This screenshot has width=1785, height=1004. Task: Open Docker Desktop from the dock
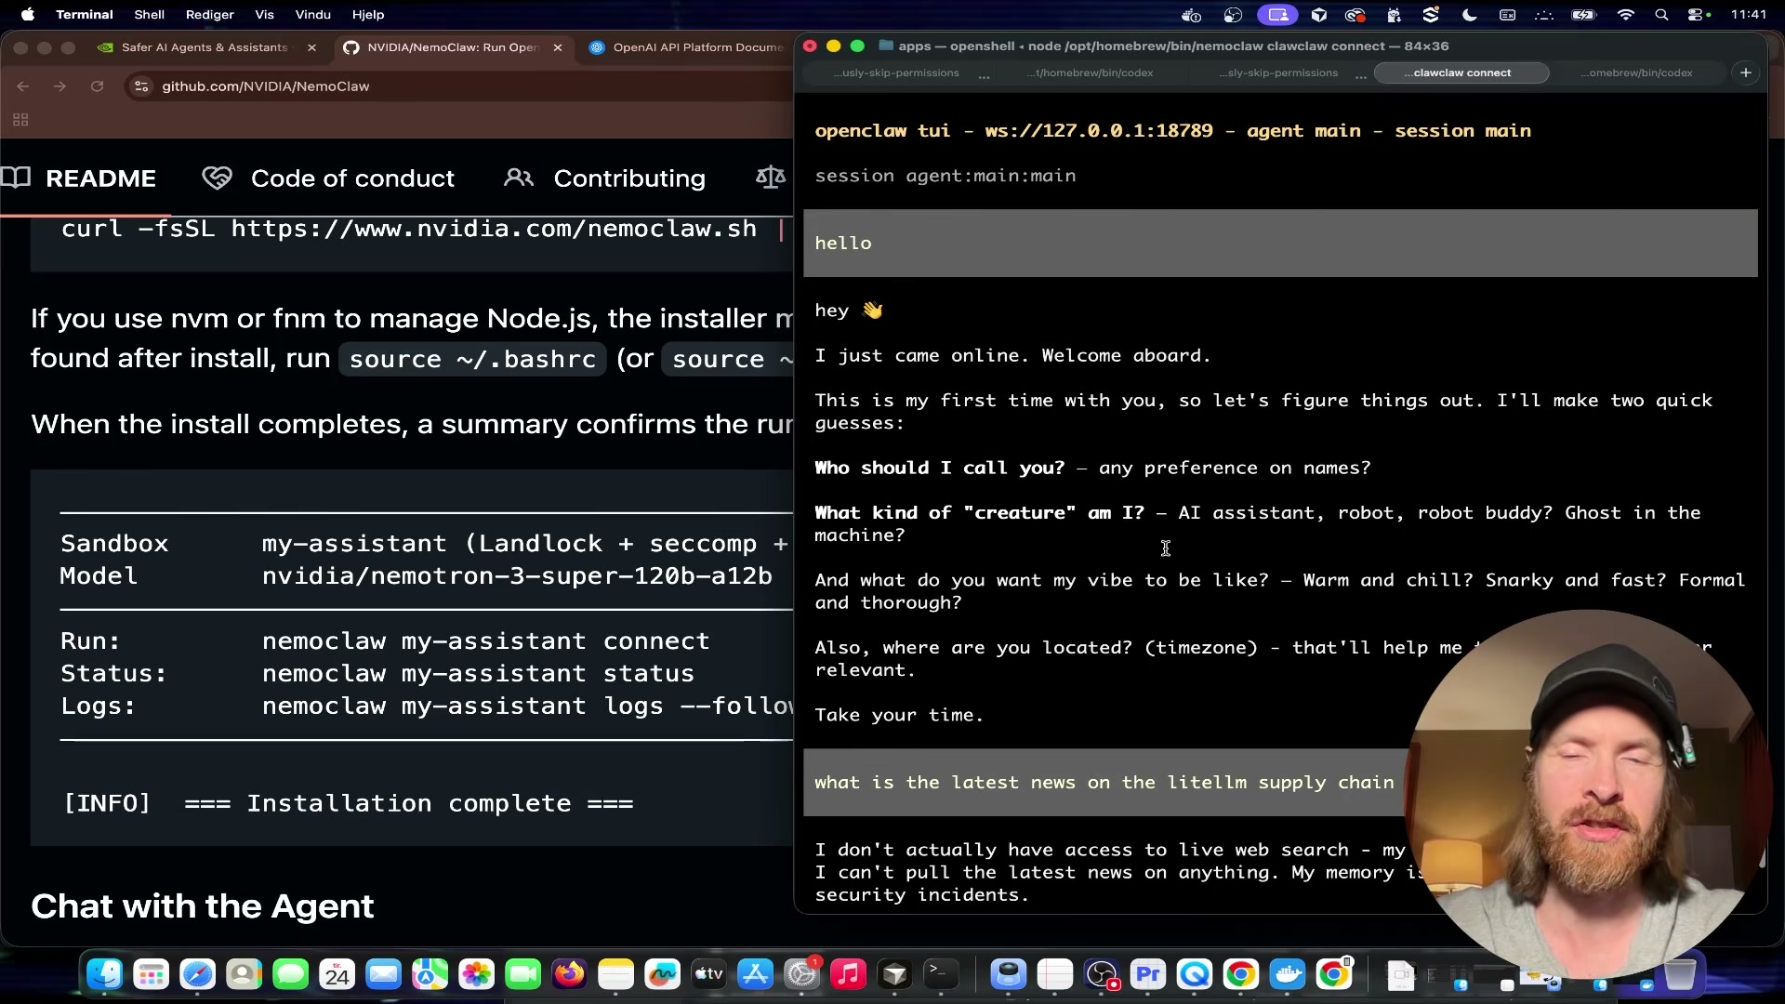tap(1288, 974)
